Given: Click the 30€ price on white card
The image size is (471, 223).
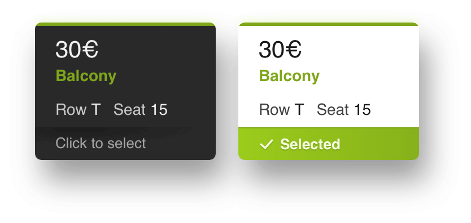Looking at the screenshot, I should pyautogui.click(x=280, y=50).
